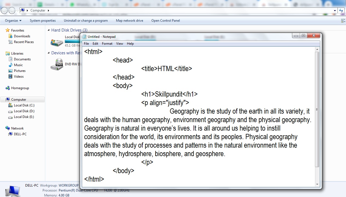Open the Format menu in Notepad
This screenshot has height=197, width=346.
point(107,44)
